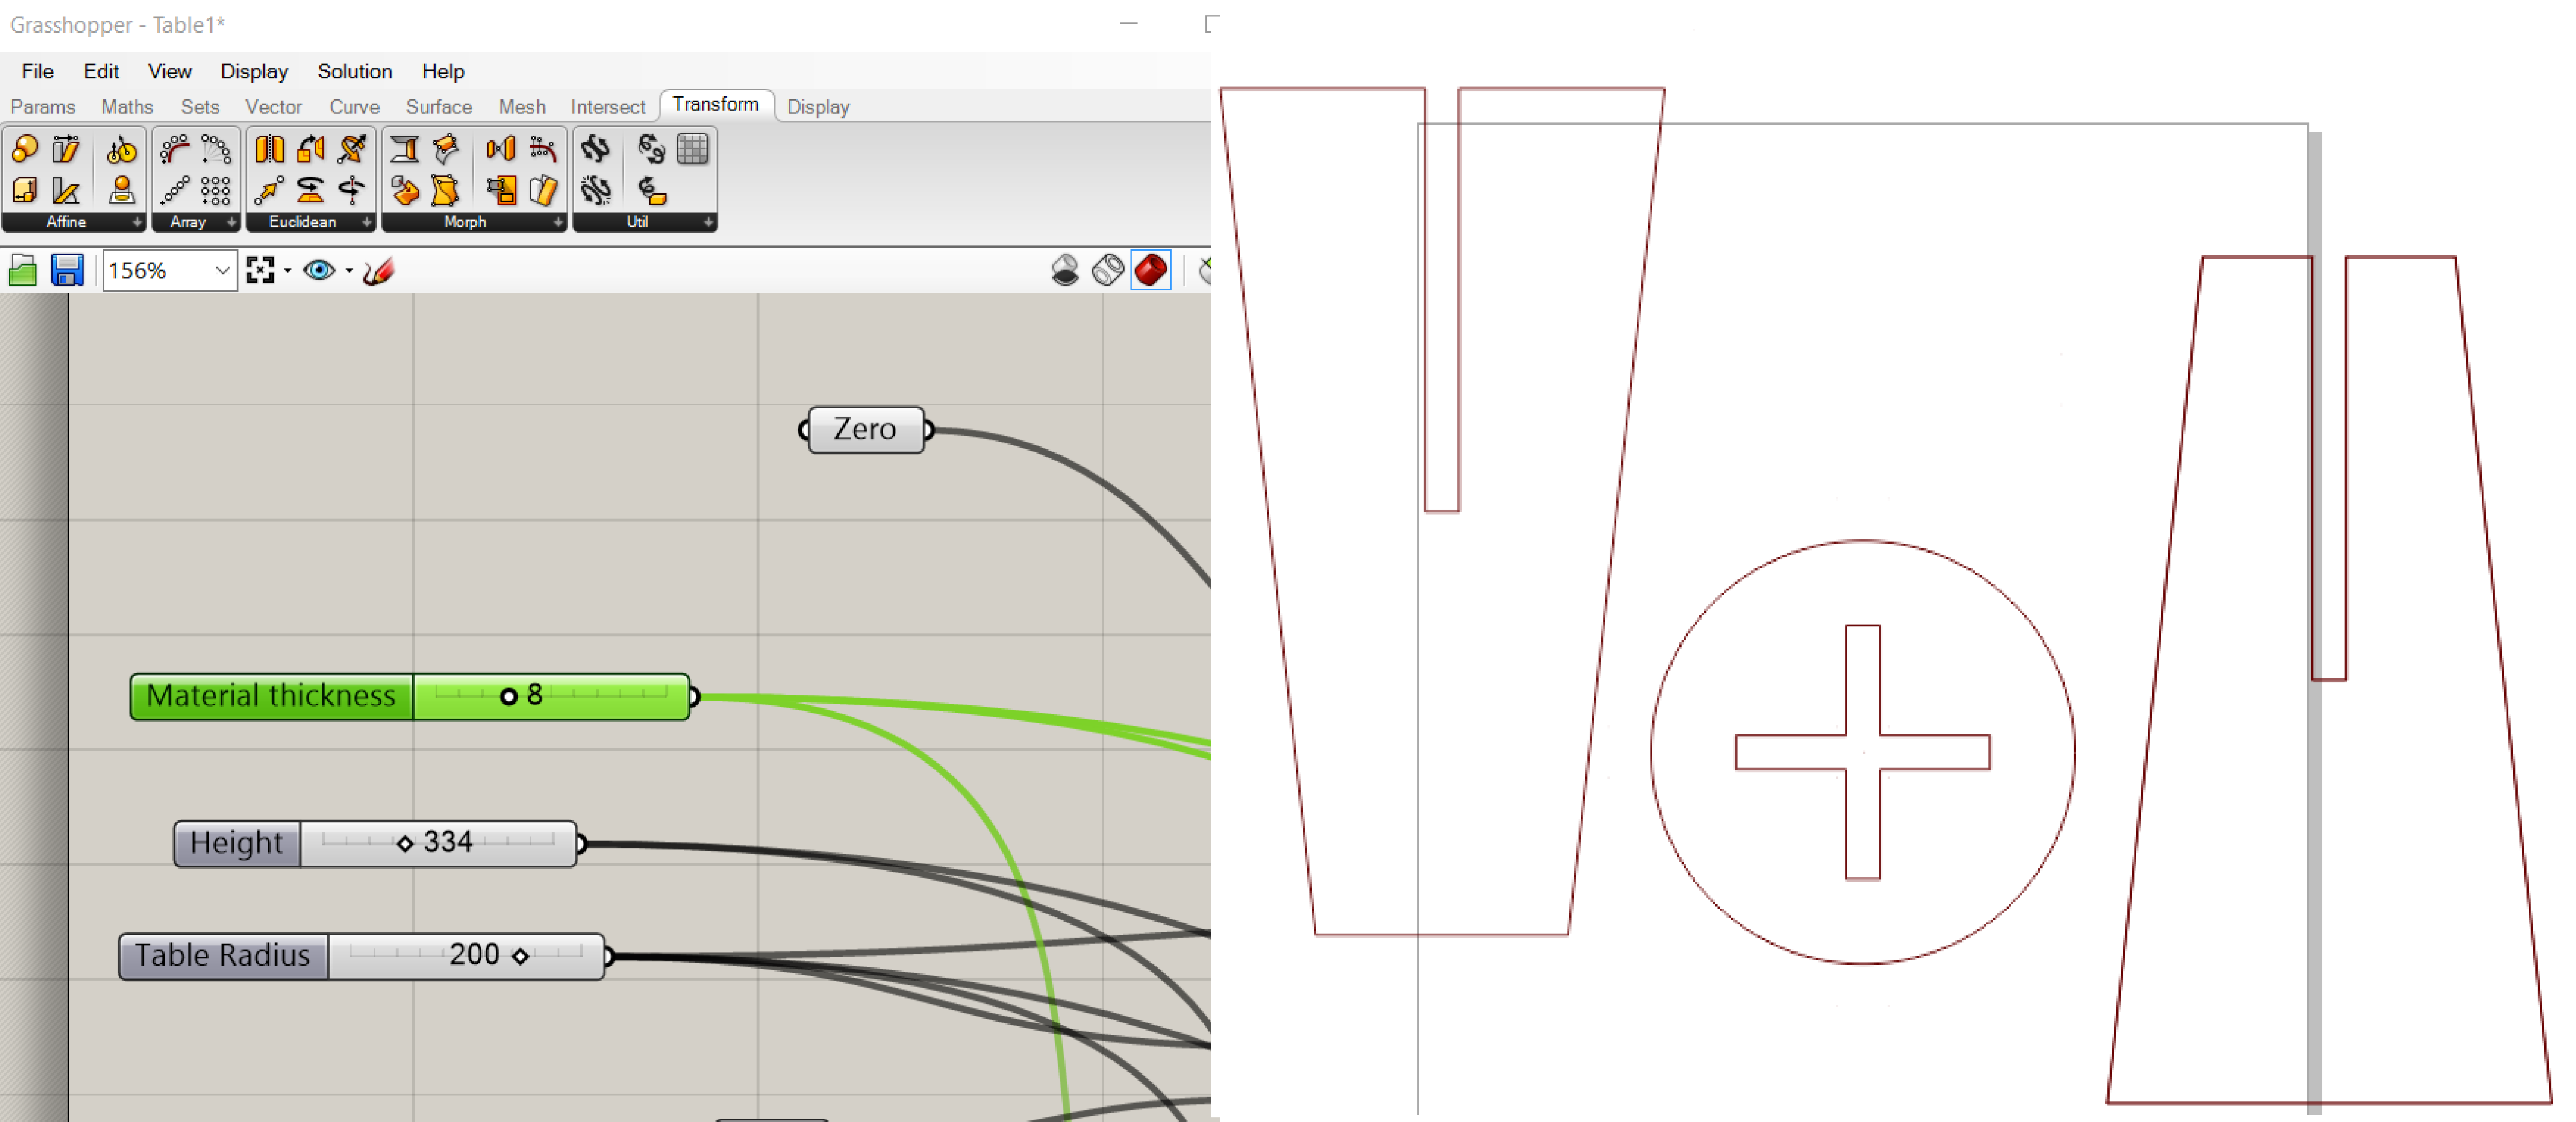Select the Mirror component icon

(x=269, y=150)
